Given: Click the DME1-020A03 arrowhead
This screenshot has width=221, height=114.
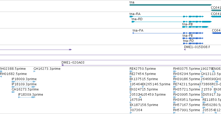Looking at the screenshot, I should (62, 65).
